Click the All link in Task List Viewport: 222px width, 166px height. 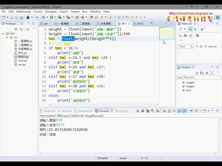click(x=201, y=46)
